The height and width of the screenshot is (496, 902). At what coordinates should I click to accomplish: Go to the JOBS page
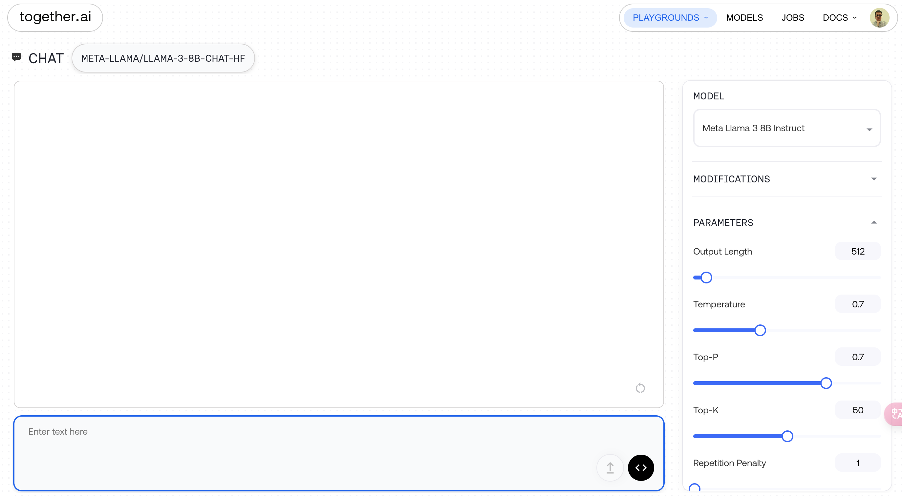792,17
